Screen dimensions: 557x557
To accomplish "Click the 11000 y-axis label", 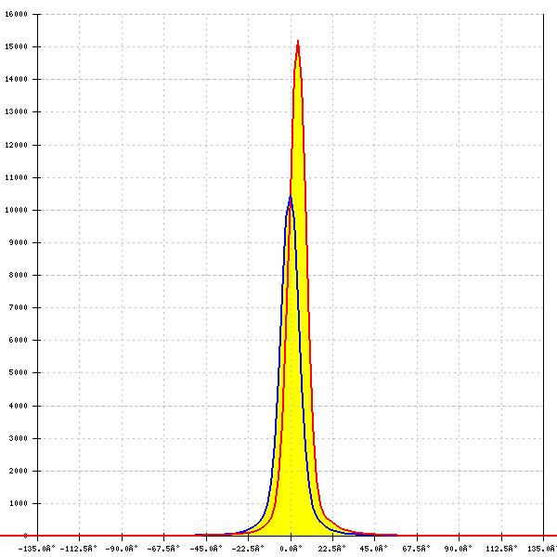I will point(16,177).
